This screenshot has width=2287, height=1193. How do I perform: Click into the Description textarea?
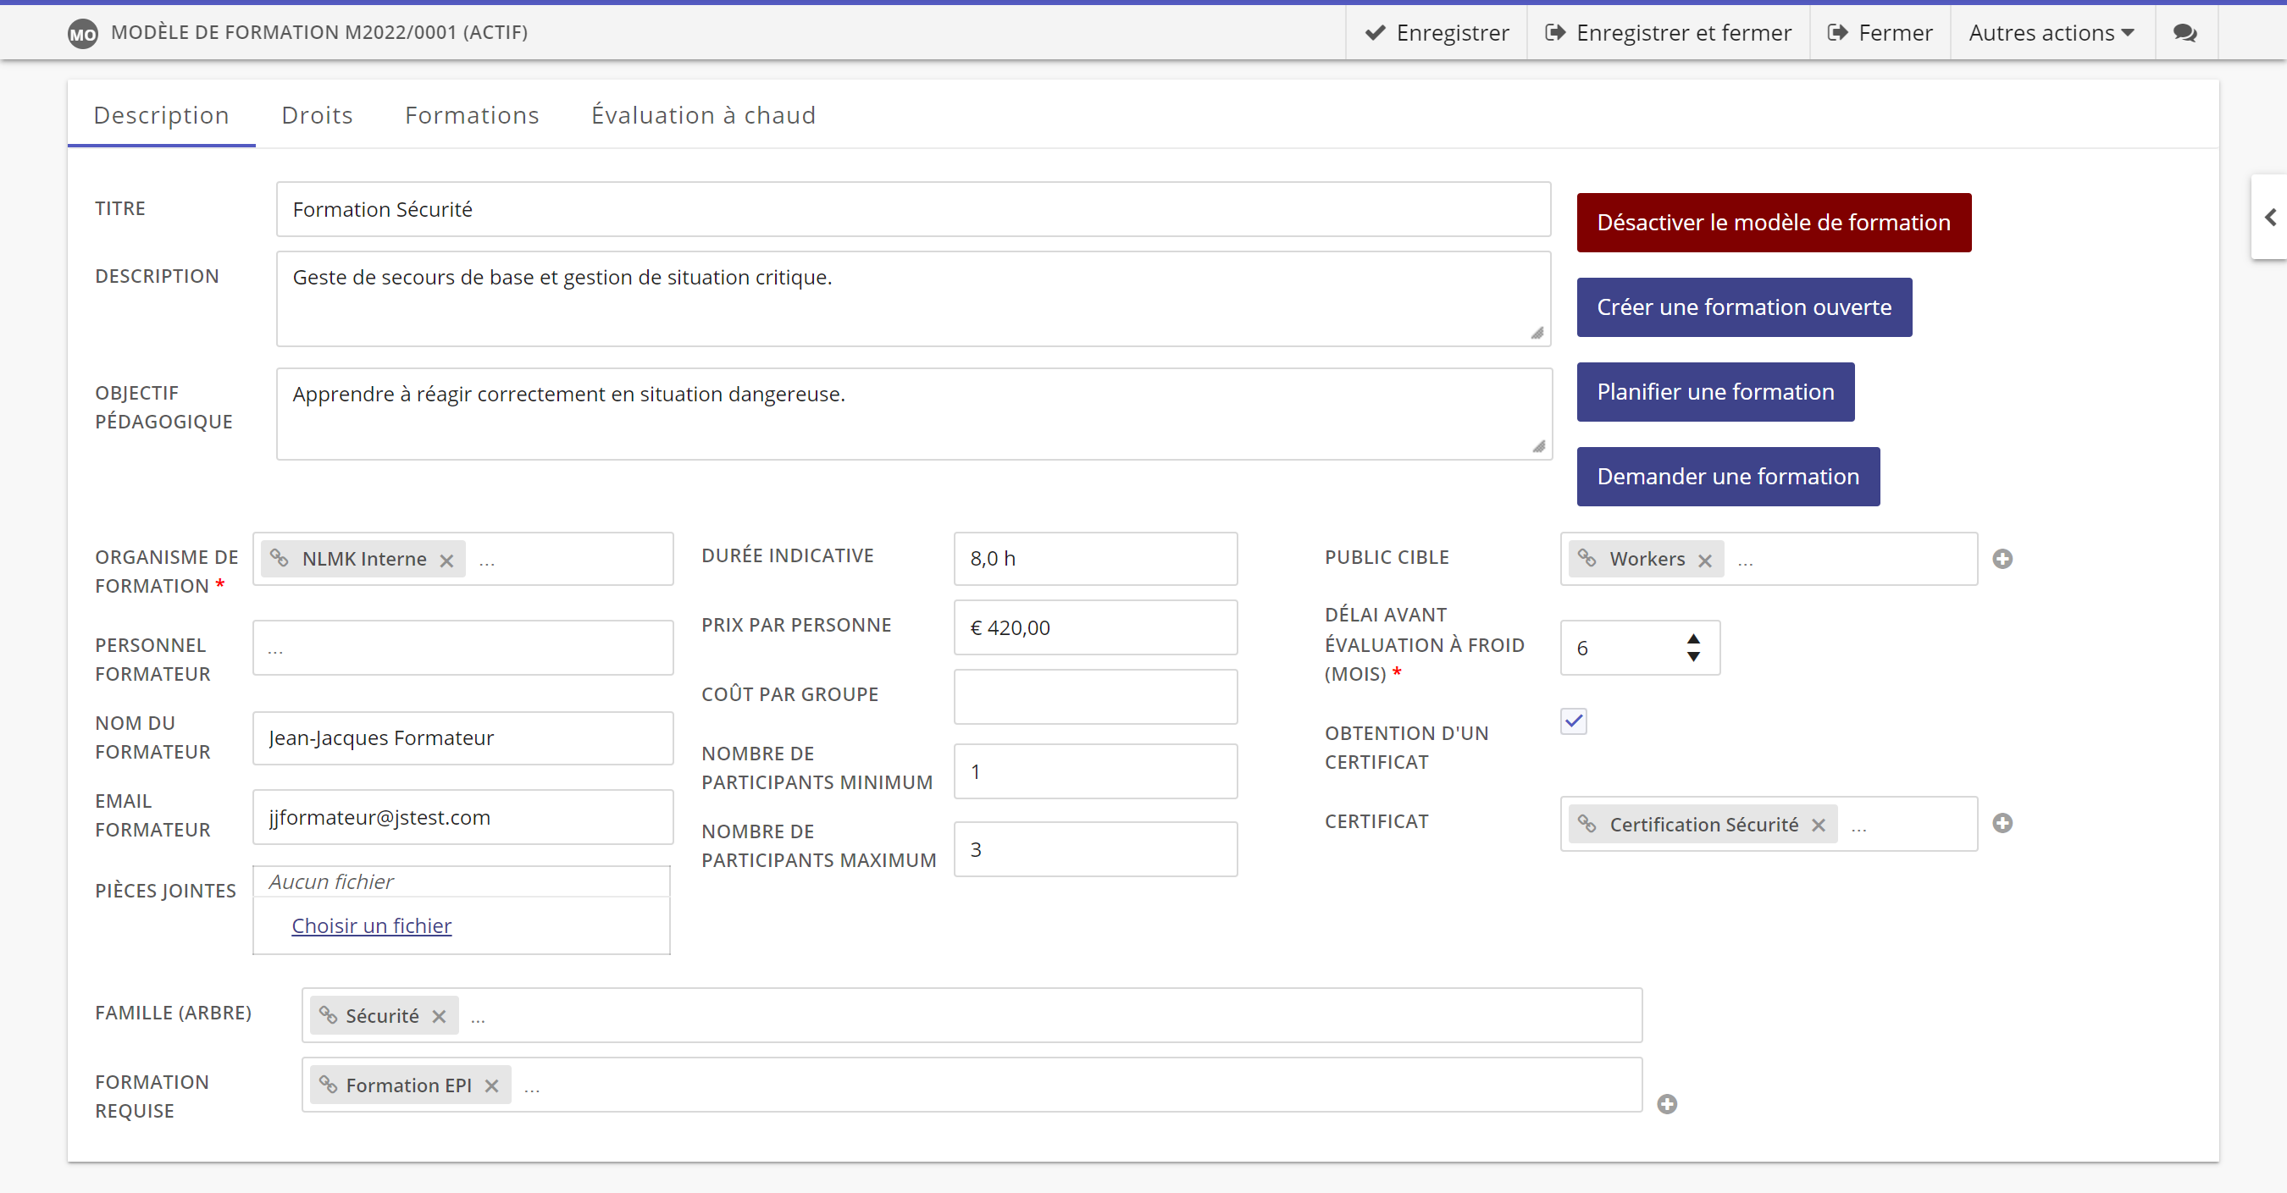pyautogui.click(x=914, y=298)
